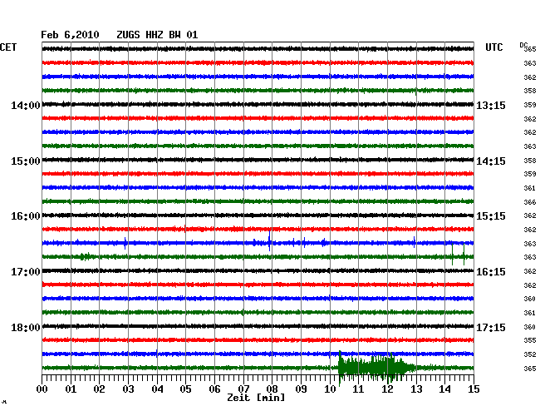Click the minute axis label "06"

click(x=214, y=389)
